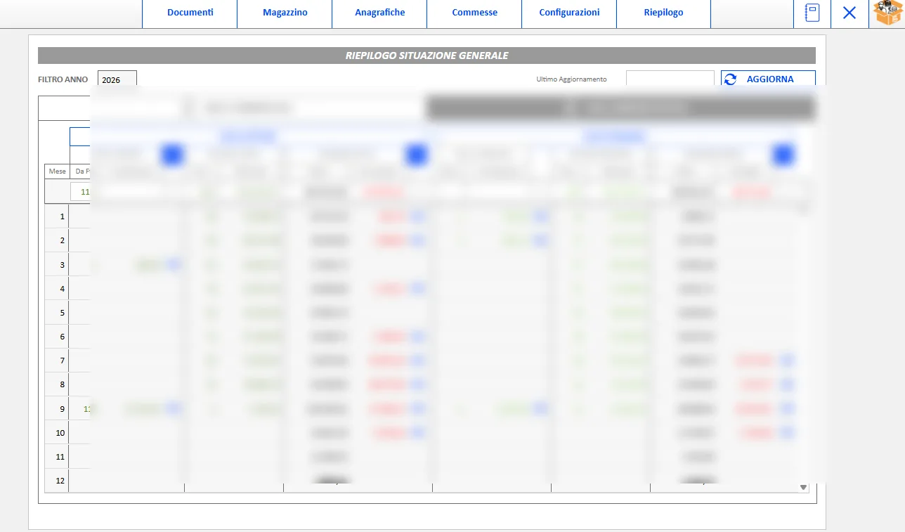Screen dimensions: 905x532
Task: Select month row 4
Action: click(57, 289)
